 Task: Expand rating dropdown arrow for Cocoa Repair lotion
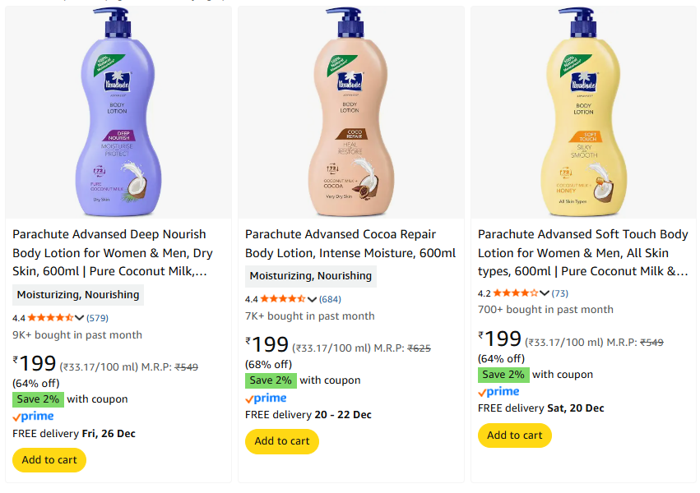point(313,299)
